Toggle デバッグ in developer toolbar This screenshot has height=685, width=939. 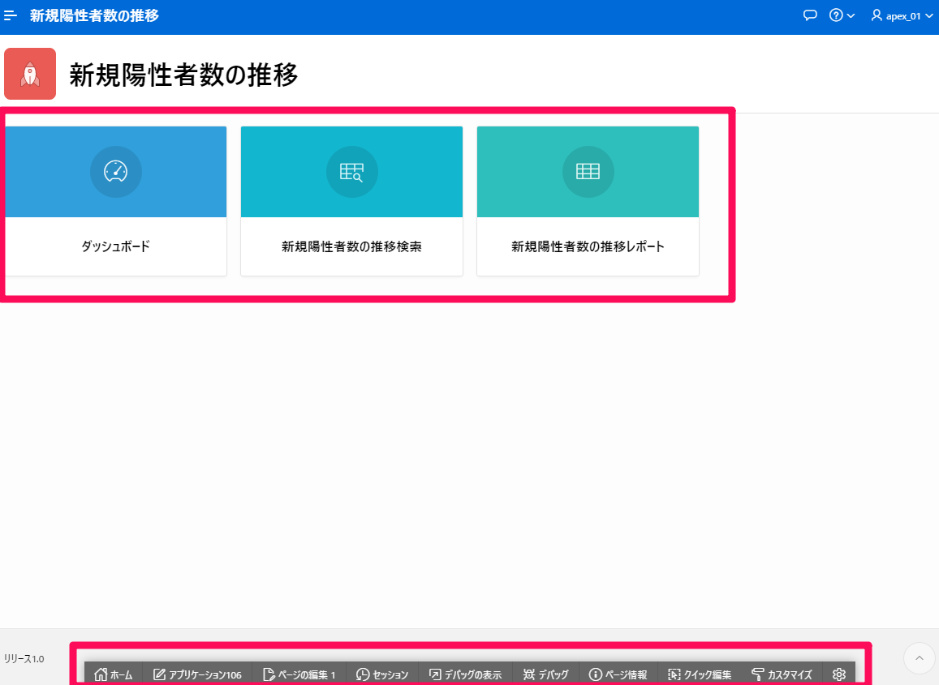tap(545, 674)
